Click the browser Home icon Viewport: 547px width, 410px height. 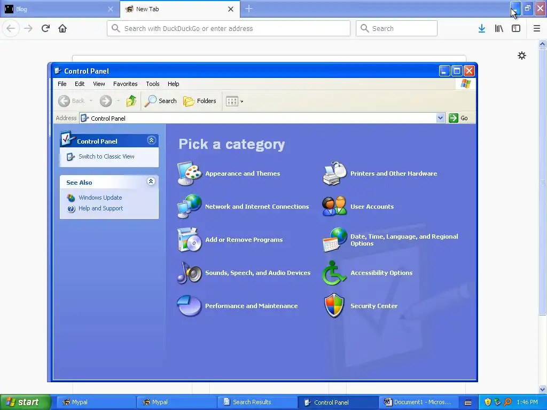coord(62,28)
